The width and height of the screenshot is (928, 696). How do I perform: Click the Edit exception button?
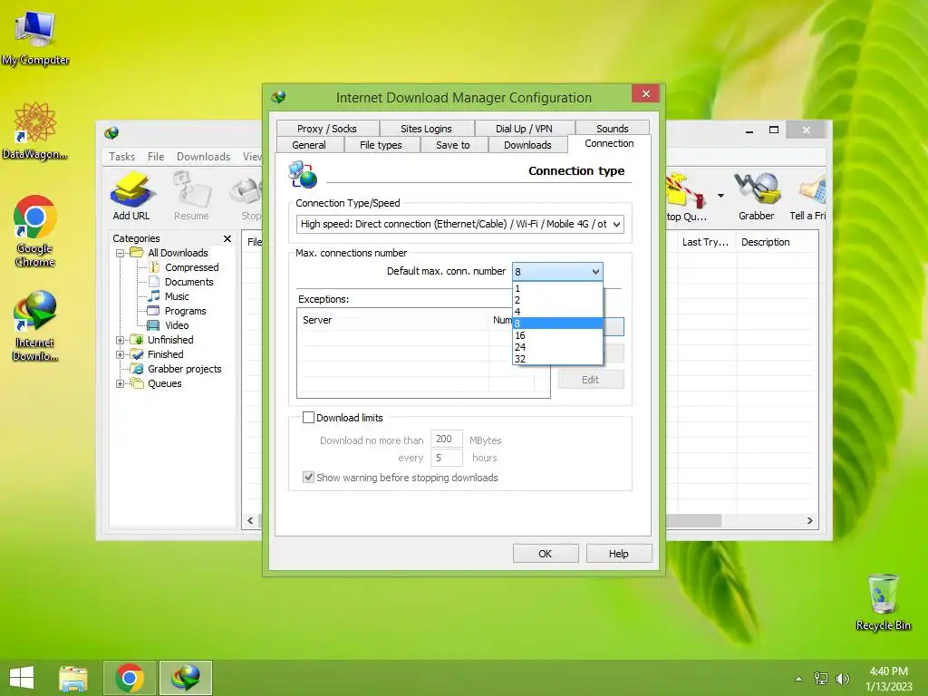coord(590,380)
